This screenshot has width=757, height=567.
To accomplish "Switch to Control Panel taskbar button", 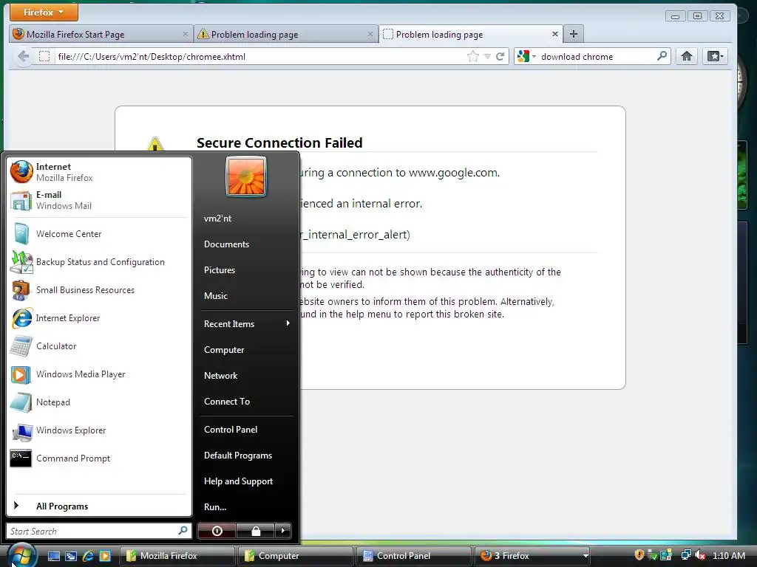I will pyautogui.click(x=414, y=556).
